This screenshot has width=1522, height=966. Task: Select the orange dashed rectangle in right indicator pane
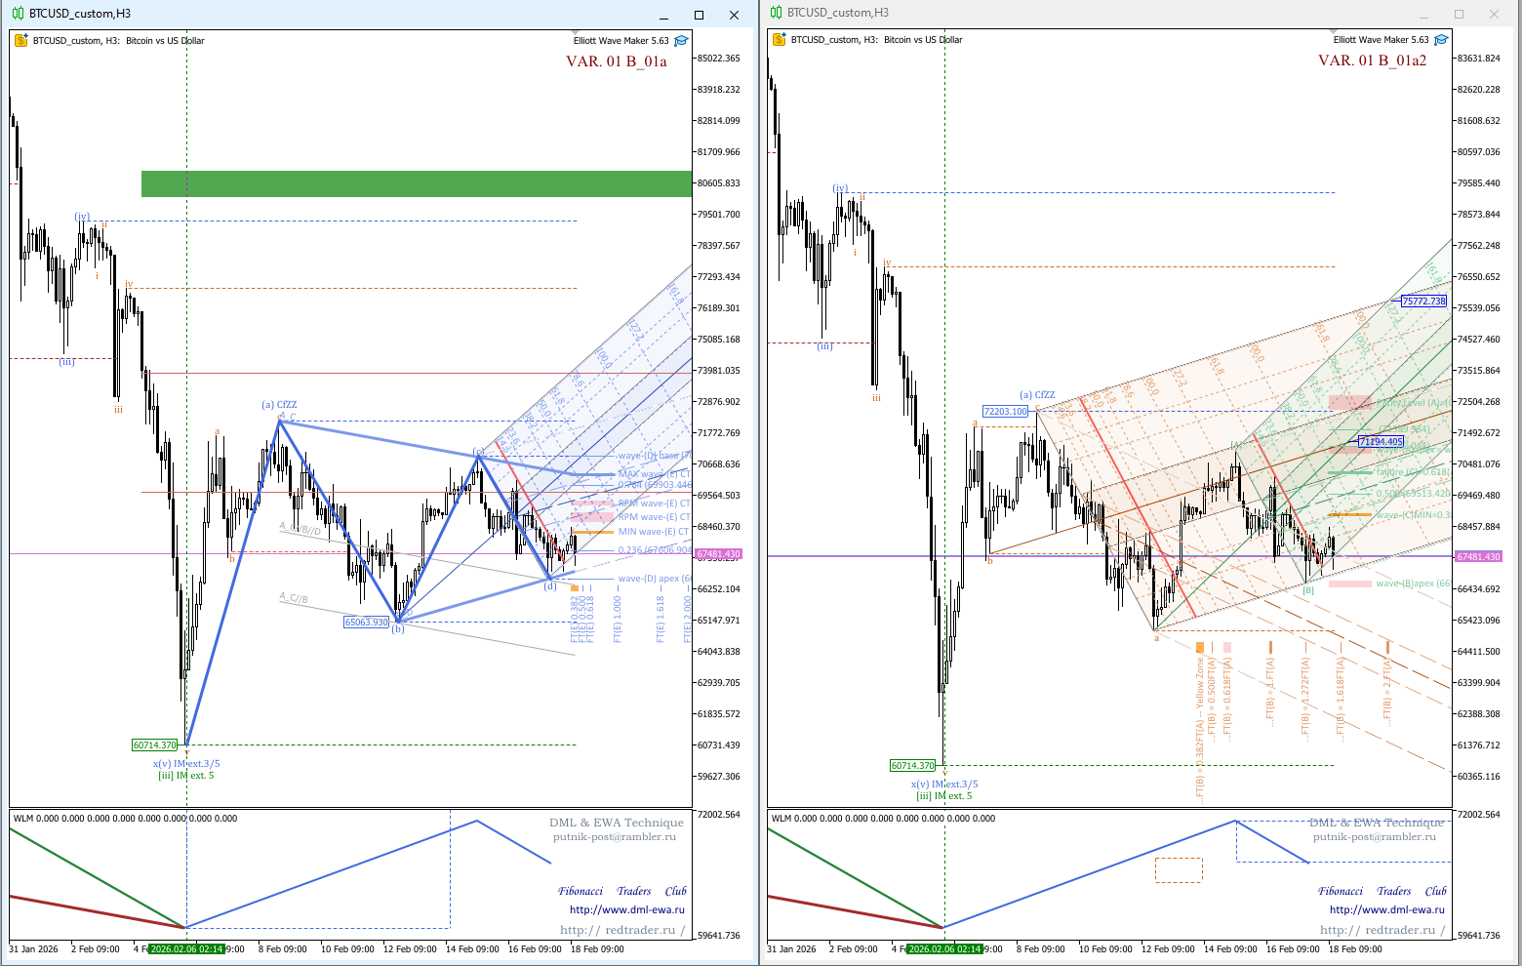[x=1179, y=869]
